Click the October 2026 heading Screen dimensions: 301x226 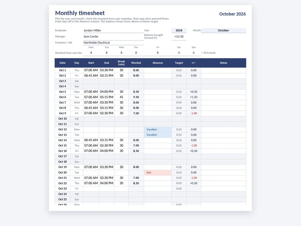(x=233, y=14)
